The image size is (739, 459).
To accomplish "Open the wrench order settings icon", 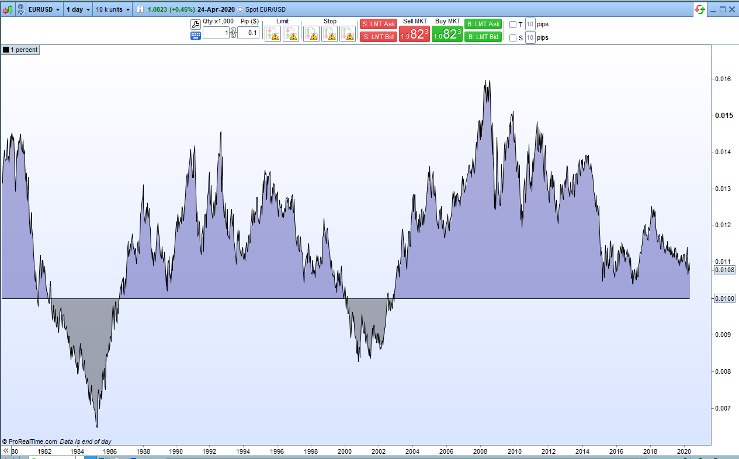I will point(196,24).
